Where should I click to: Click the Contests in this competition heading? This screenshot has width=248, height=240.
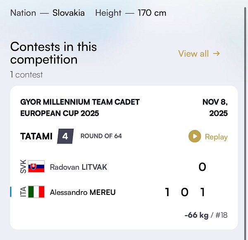point(53,53)
